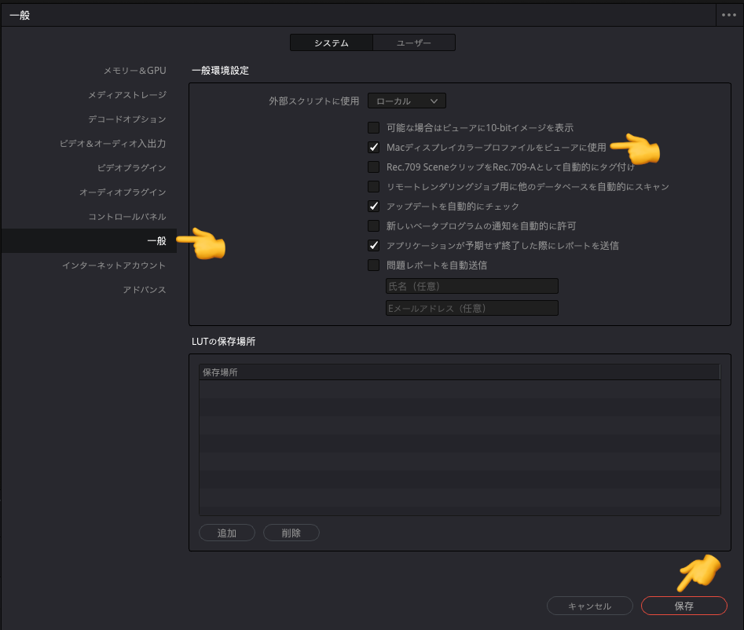The width and height of the screenshot is (744, 630).
Task: Dismiss the dialog with キャンセル
Action: (x=589, y=606)
